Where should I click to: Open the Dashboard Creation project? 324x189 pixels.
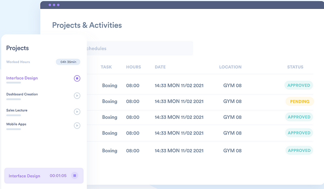coord(22,94)
